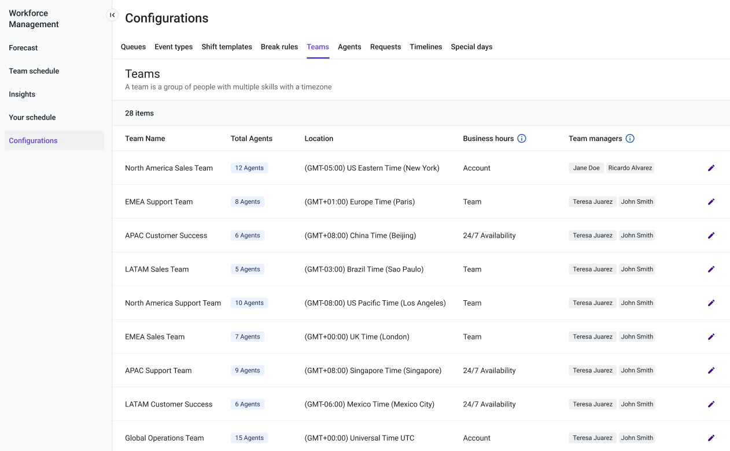Click the 7 Agents badge
Screen dimensions: 730x451
(248, 337)
